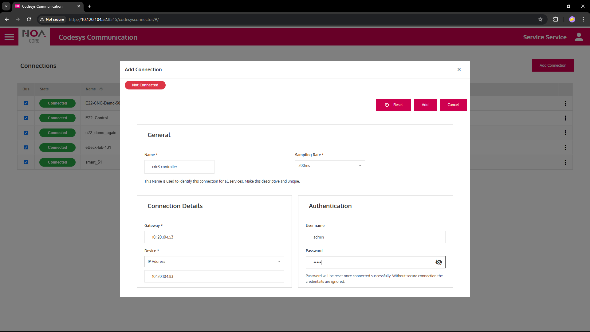Open the Device type dropdown

pyautogui.click(x=214, y=262)
